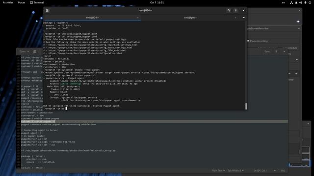Click the Ln 124, Col 1 status entry

[260, 171]
